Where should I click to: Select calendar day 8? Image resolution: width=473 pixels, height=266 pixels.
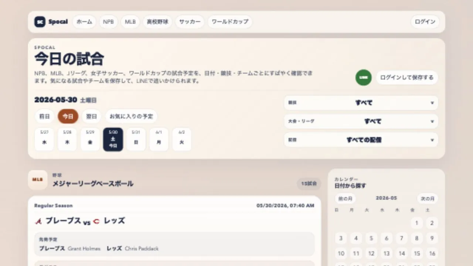click(417, 238)
